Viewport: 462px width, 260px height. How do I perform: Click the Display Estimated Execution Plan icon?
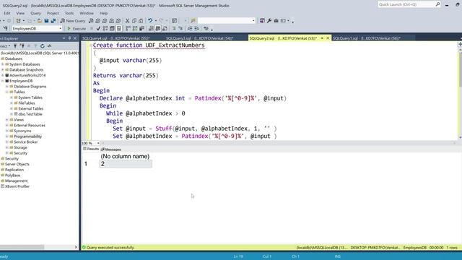tap(105, 29)
